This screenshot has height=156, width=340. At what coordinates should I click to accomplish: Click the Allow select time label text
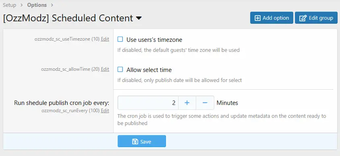click(149, 70)
